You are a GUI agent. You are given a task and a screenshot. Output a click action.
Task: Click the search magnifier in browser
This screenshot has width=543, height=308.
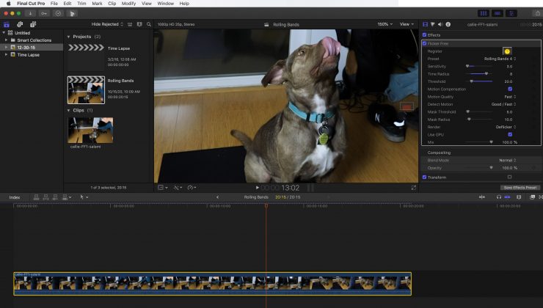click(x=149, y=24)
